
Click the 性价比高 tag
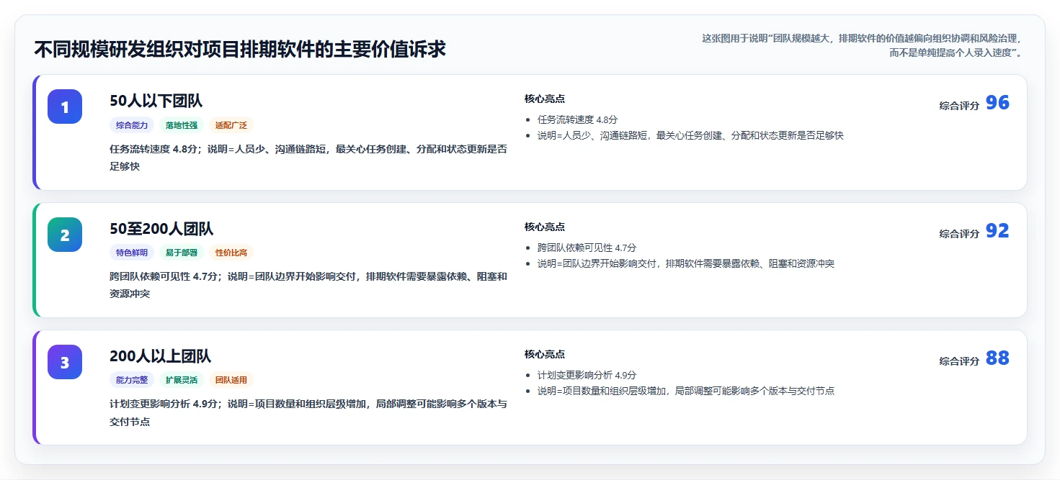point(231,253)
